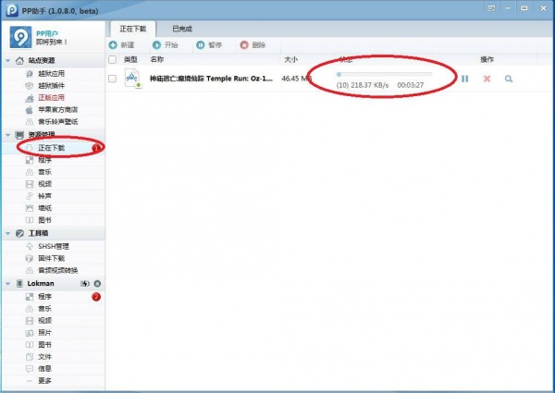
Task: Pause the Temple Run download row
Action: coord(464,79)
